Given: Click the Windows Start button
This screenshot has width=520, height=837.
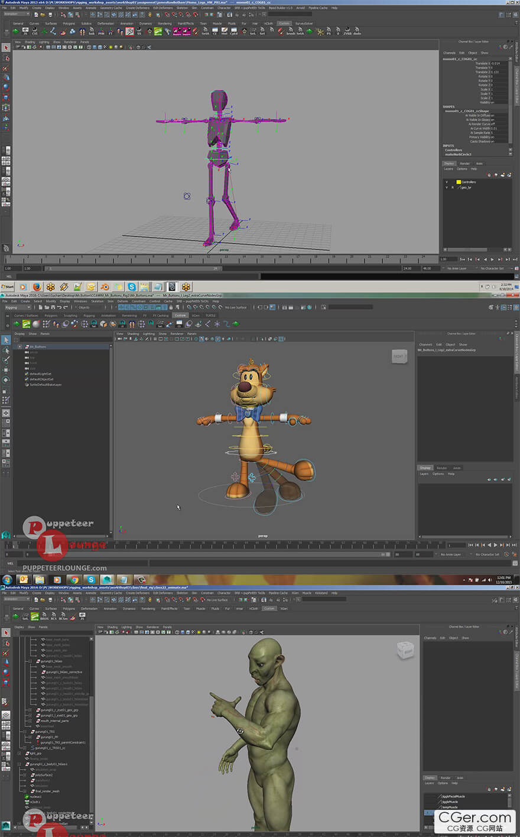Looking at the screenshot, I should (8, 287).
